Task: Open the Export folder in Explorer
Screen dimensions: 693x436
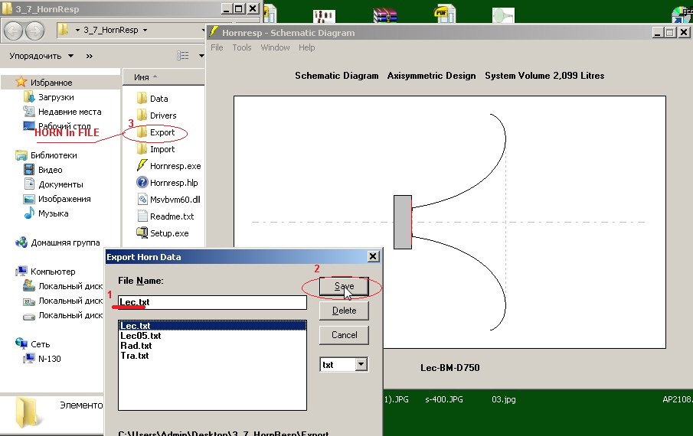Action: (156, 132)
